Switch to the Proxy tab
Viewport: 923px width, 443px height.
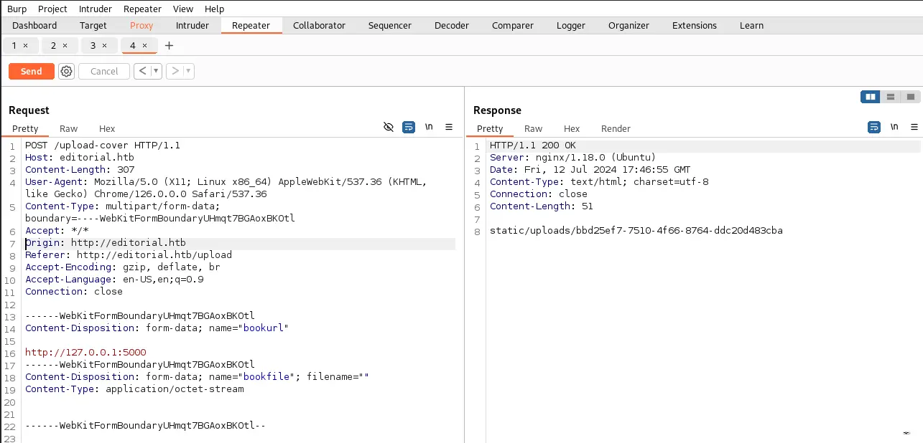point(142,25)
